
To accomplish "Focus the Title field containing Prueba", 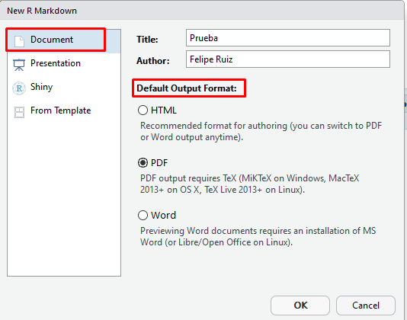I will (288, 38).
